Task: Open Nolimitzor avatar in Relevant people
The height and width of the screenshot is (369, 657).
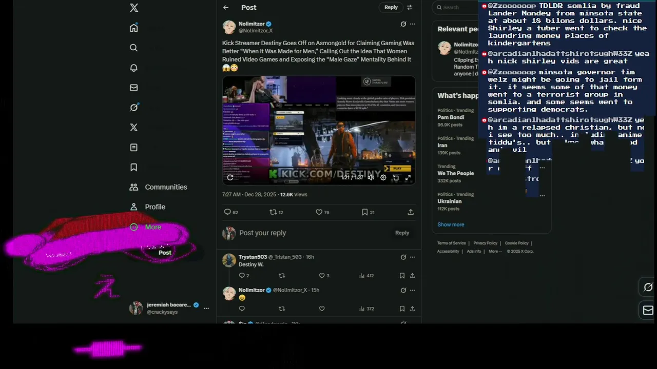Action: 444,48
